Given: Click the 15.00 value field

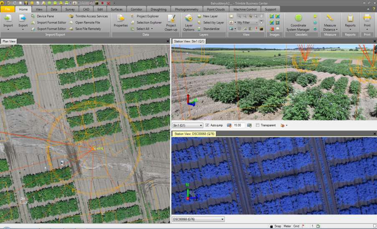Looking at the screenshot, I should [x=238, y=125].
